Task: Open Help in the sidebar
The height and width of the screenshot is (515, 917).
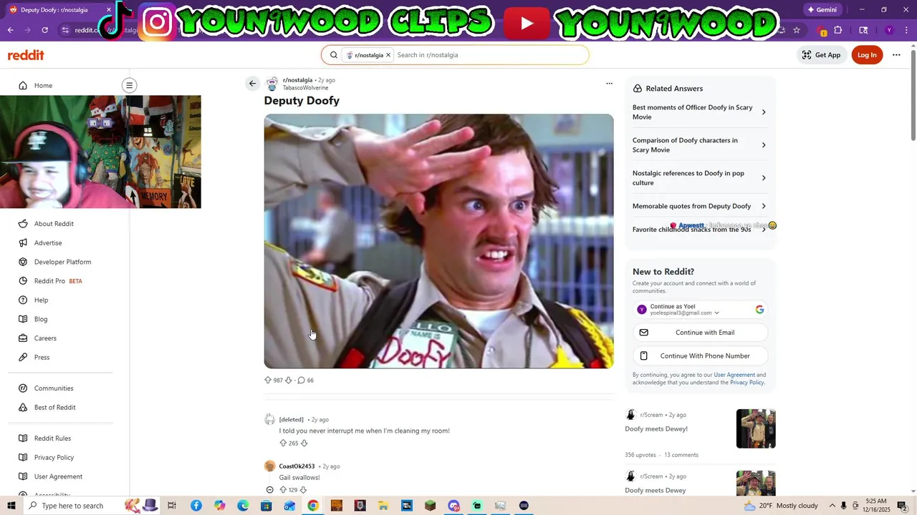Action: (41, 300)
